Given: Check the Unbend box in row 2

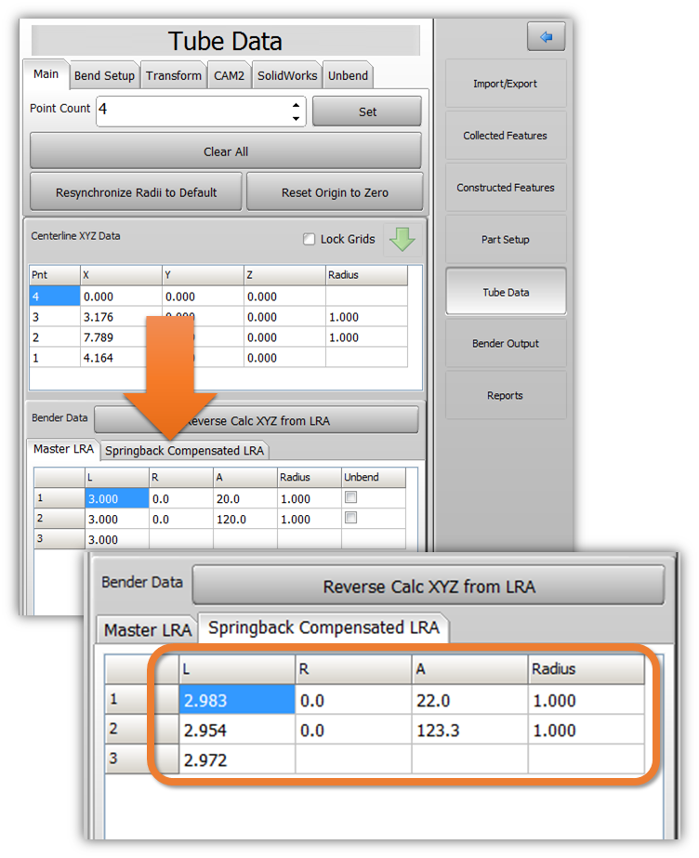Looking at the screenshot, I should 350,519.
